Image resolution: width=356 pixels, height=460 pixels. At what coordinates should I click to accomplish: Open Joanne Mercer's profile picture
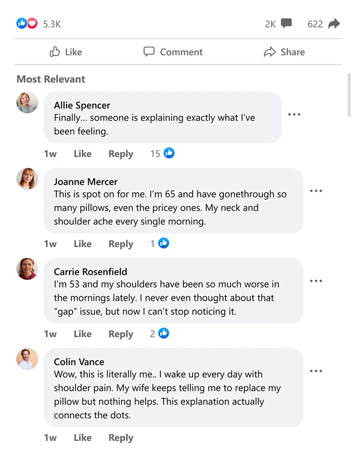(27, 179)
